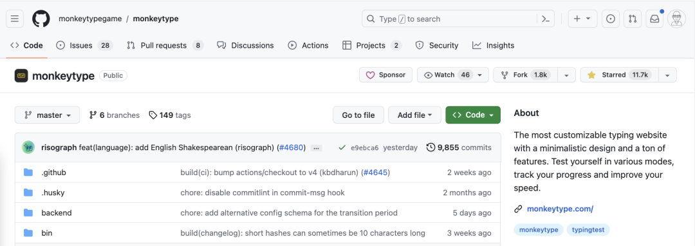Open monkeytype breadcrumb repository link

point(156,19)
